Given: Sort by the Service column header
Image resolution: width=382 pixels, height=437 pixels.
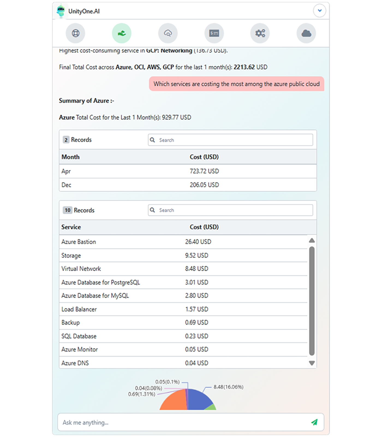Looking at the screenshot, I should pos(71,227).
